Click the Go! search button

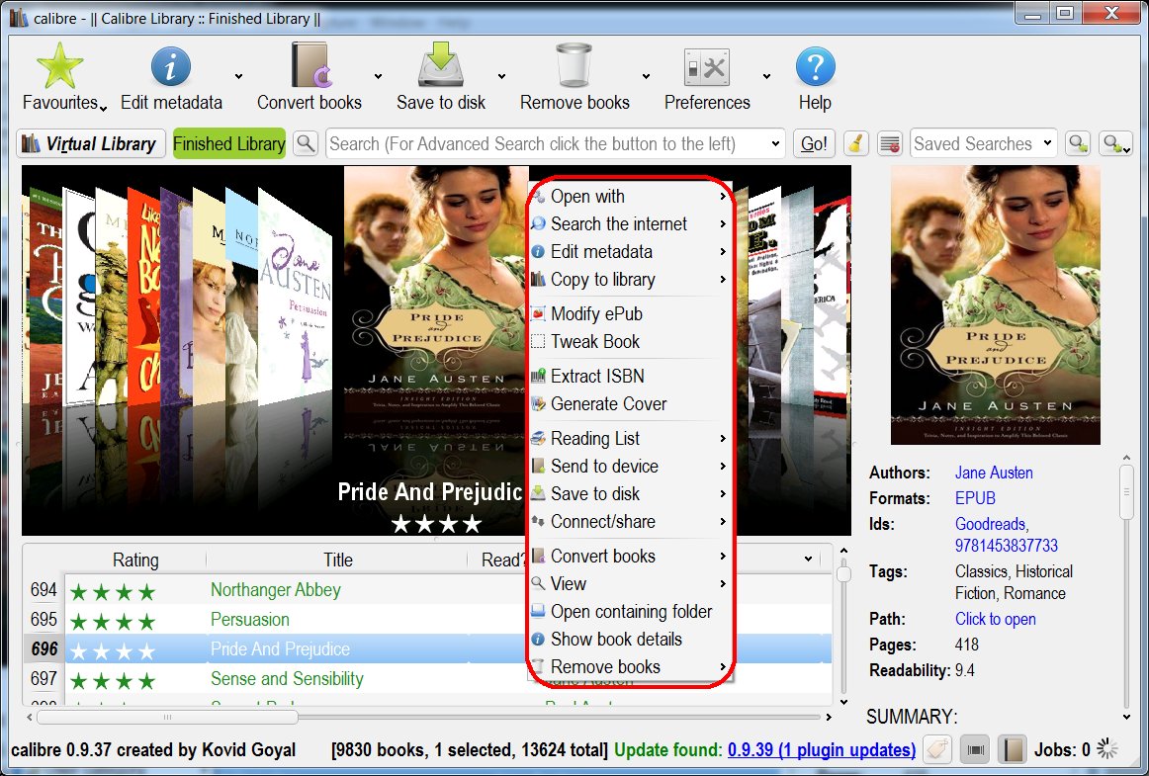pos(814,143)
